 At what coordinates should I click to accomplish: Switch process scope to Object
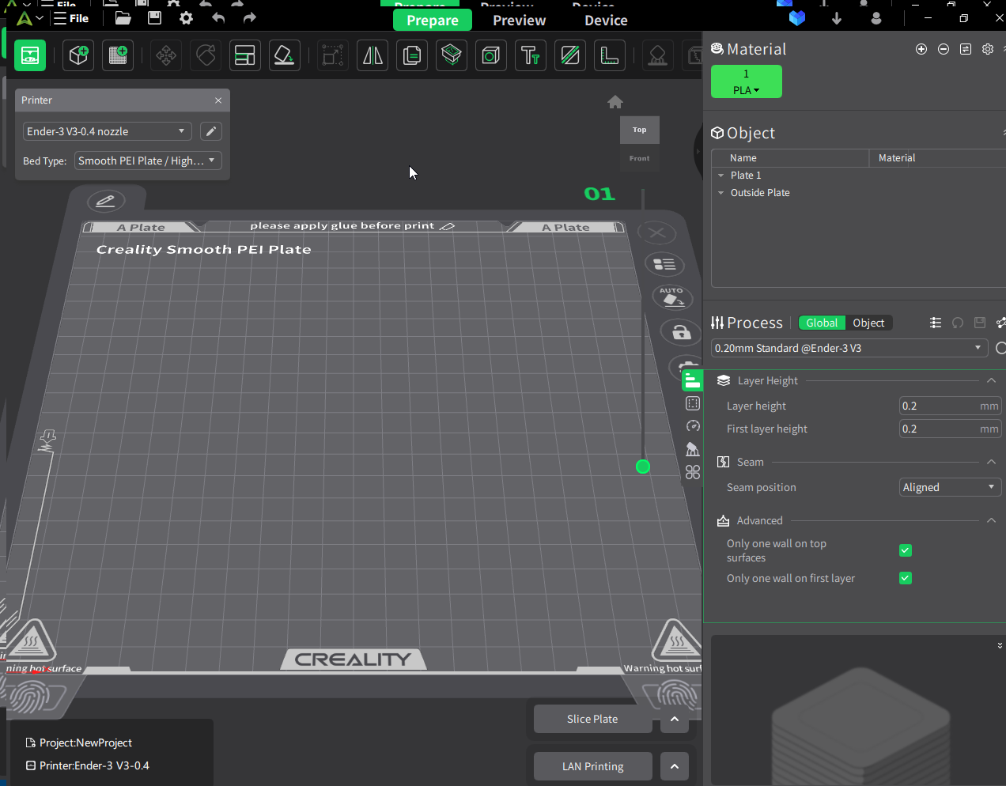(868, 323)
